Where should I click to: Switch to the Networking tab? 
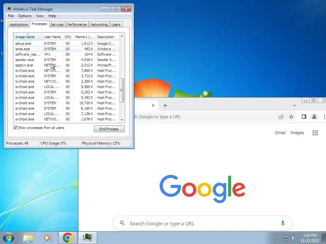tap(99, 24)
